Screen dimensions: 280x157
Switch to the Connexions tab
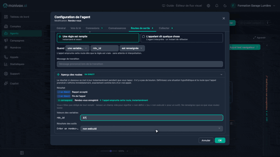pyautogui.click(x=94, y=28)
